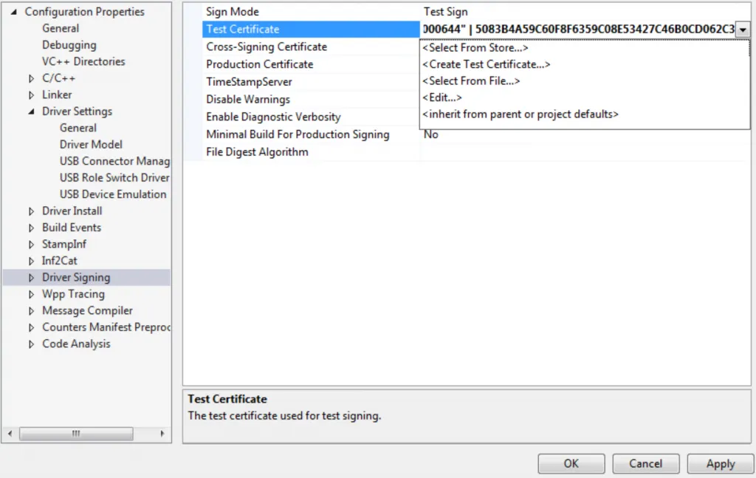Select the Driver Signing tree item

pos(76,278)
